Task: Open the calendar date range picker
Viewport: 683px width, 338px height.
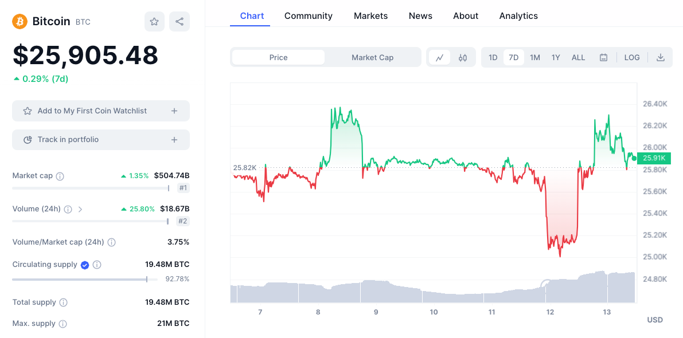Action: click(x=603, y=57)
